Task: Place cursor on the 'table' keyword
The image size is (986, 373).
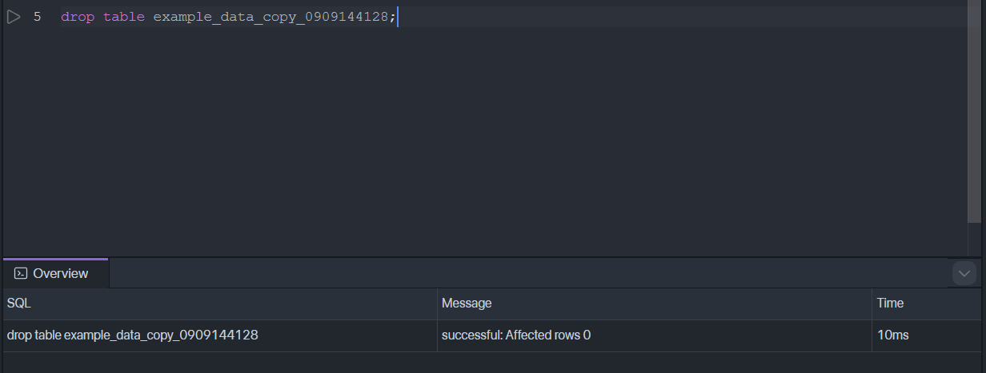Action: (123, 17)
